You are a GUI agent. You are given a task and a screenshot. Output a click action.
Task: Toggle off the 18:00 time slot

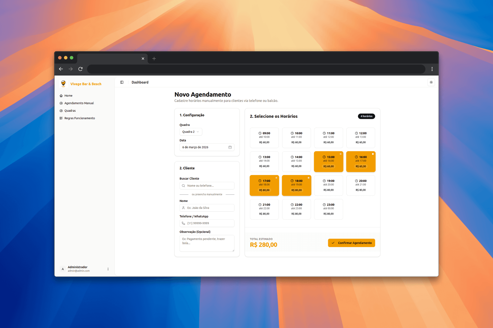tap(296, 185)
